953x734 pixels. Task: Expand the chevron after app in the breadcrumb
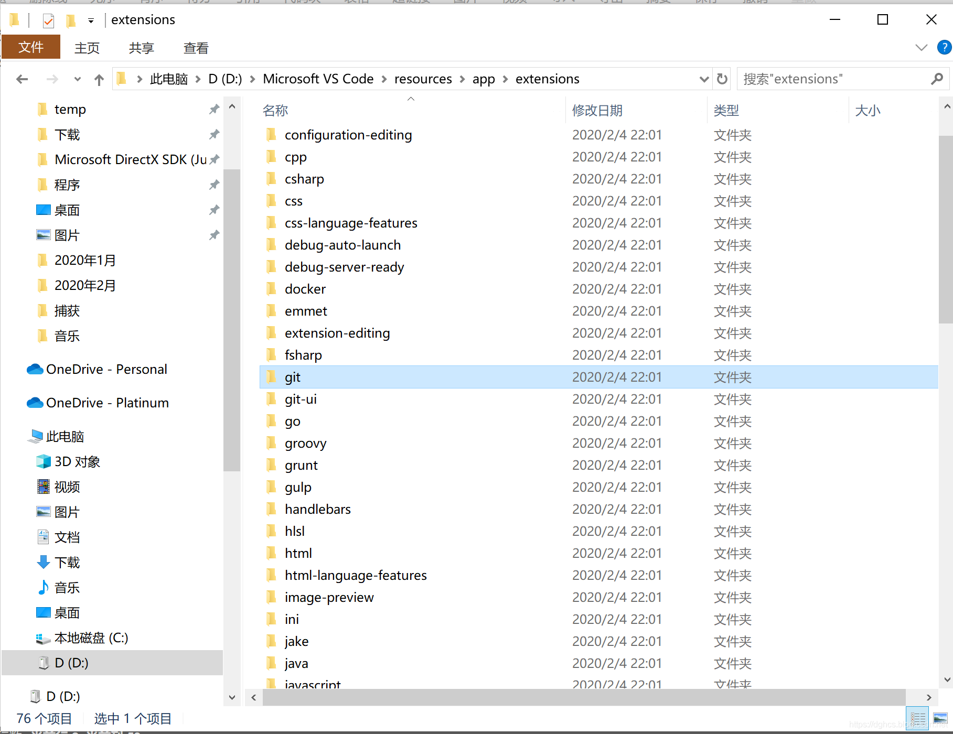click(x=506, y=79)
